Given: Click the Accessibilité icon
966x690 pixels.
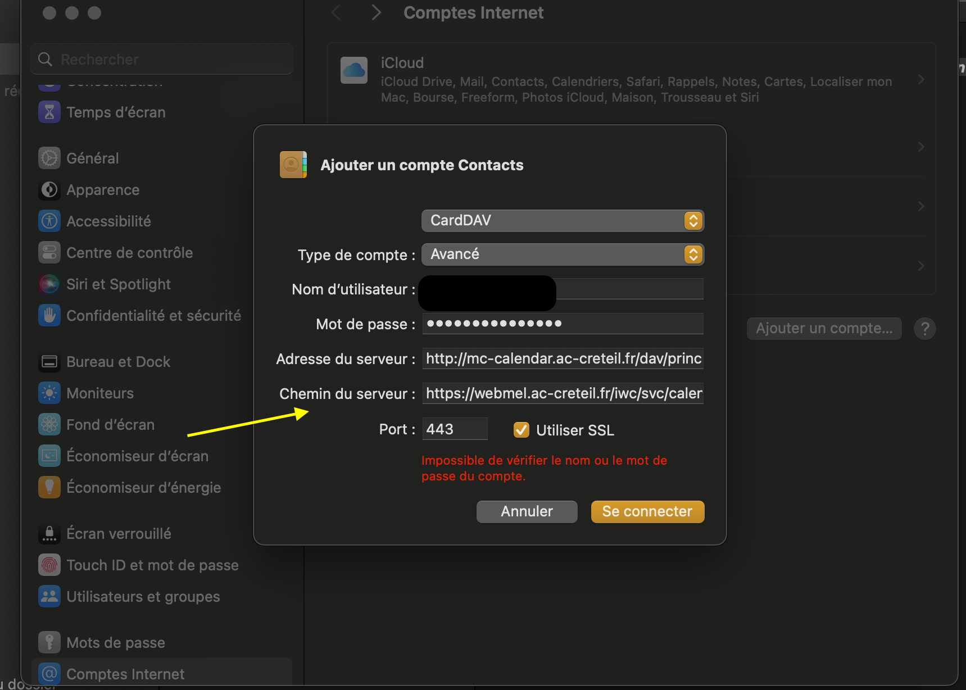Looking at the screenshot, I should 49,221.
